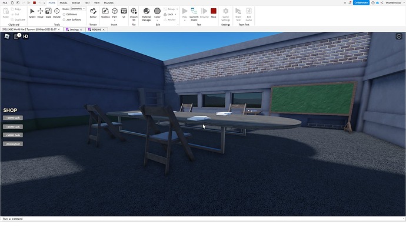Click the Run a command input bar
The width and height of the screenshot is (406, 228).
[x=202, y=219]
